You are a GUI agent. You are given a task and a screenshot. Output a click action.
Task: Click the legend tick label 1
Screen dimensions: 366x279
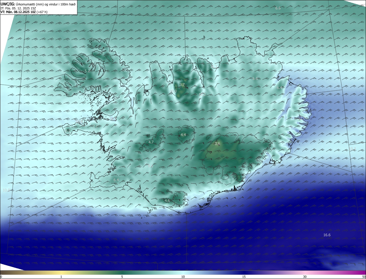[61, 277]
